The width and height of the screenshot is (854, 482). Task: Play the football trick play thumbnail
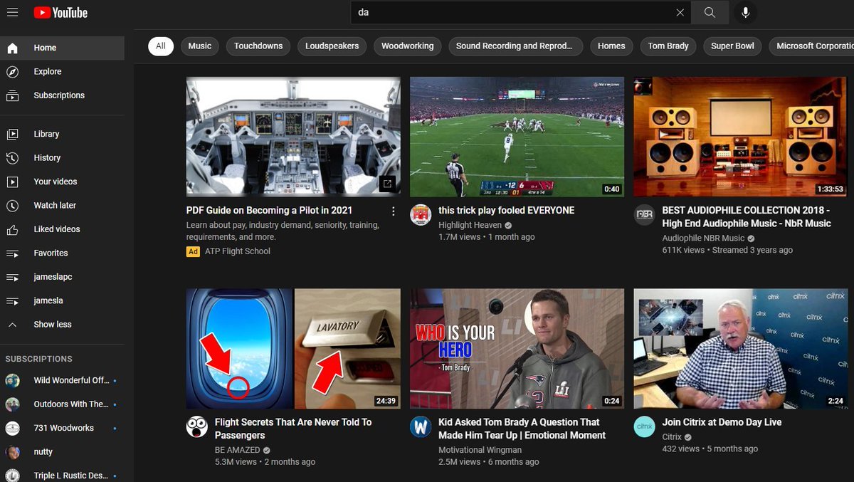(517, 137)
